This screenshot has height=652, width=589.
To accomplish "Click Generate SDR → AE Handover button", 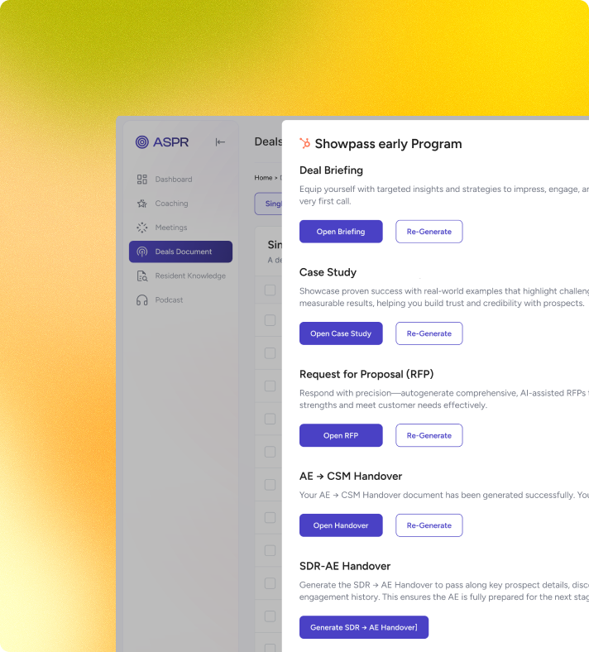I will tap(364, 627).
